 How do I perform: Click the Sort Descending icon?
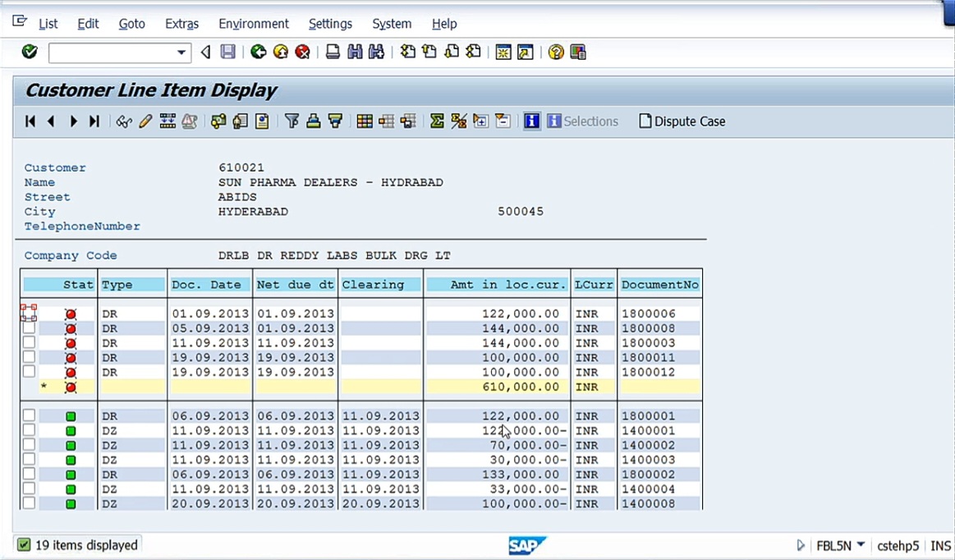(x=335, y=122)
